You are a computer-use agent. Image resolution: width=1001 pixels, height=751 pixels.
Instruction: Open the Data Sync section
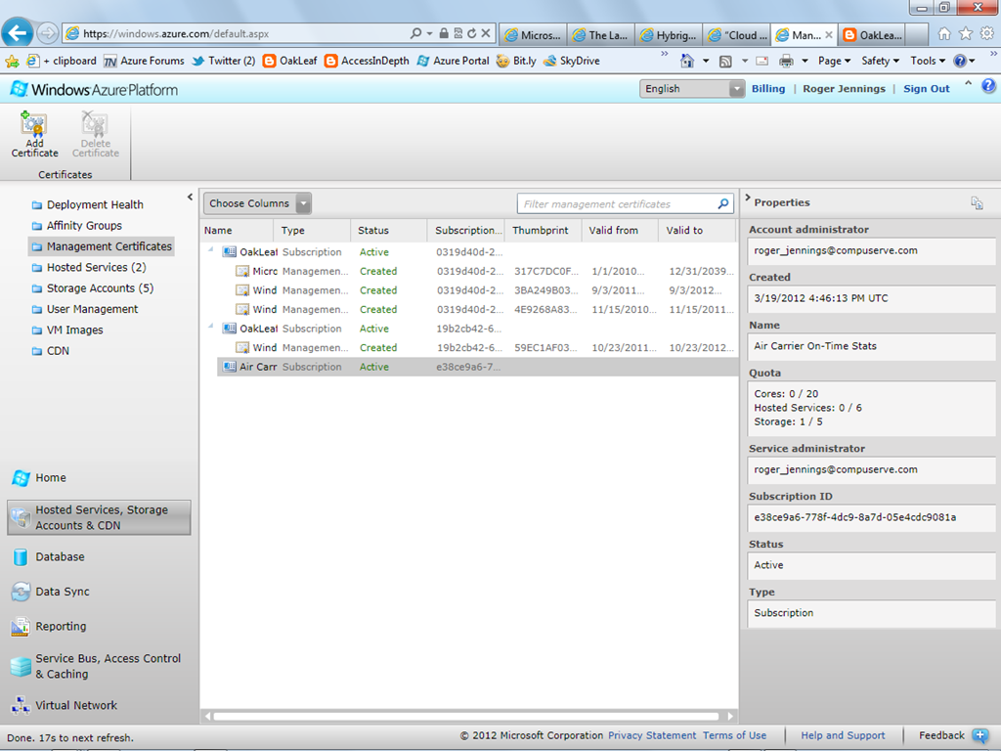tap(62, 592)
